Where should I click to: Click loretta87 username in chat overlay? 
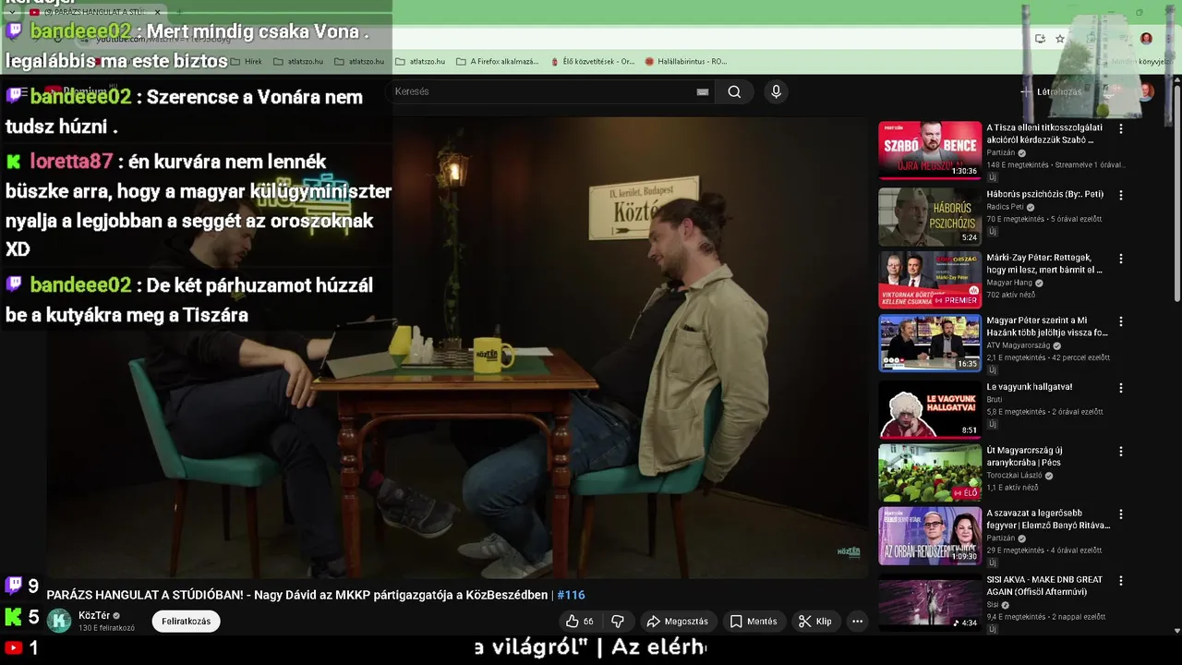(71, 162)
